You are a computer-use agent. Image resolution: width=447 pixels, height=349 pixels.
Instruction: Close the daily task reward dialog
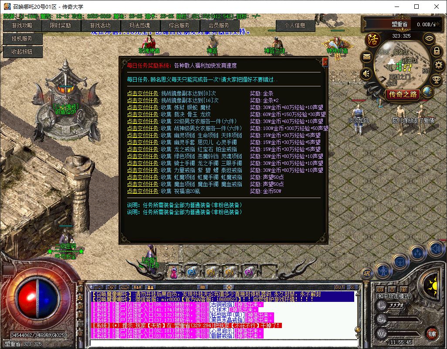[325, 62]
